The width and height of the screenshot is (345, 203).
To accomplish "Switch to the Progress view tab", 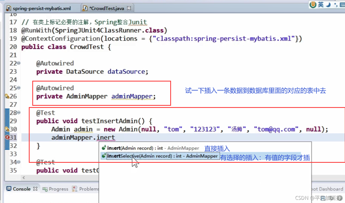I will (55, 189).
